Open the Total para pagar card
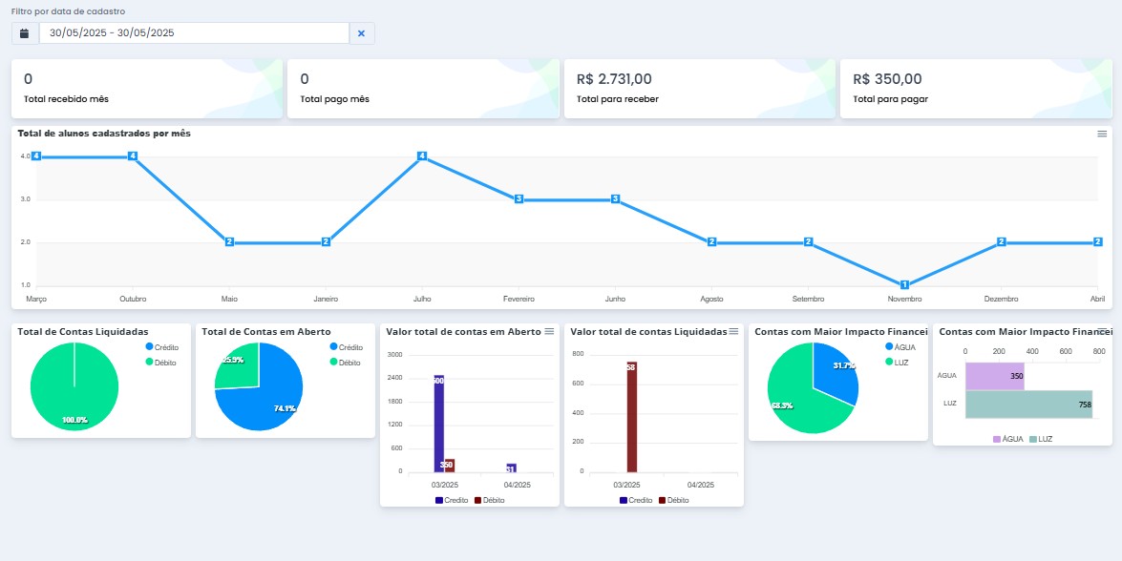Image resolution: width=1122 pixels, height=561 pixels. pyautogui.click(x=976, y=89)
